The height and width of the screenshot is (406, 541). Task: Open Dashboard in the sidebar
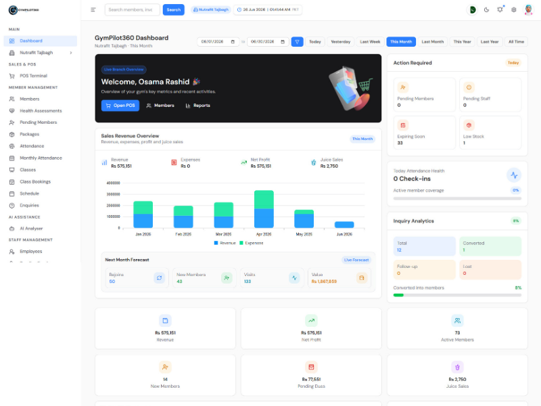(x=41, y=41)
